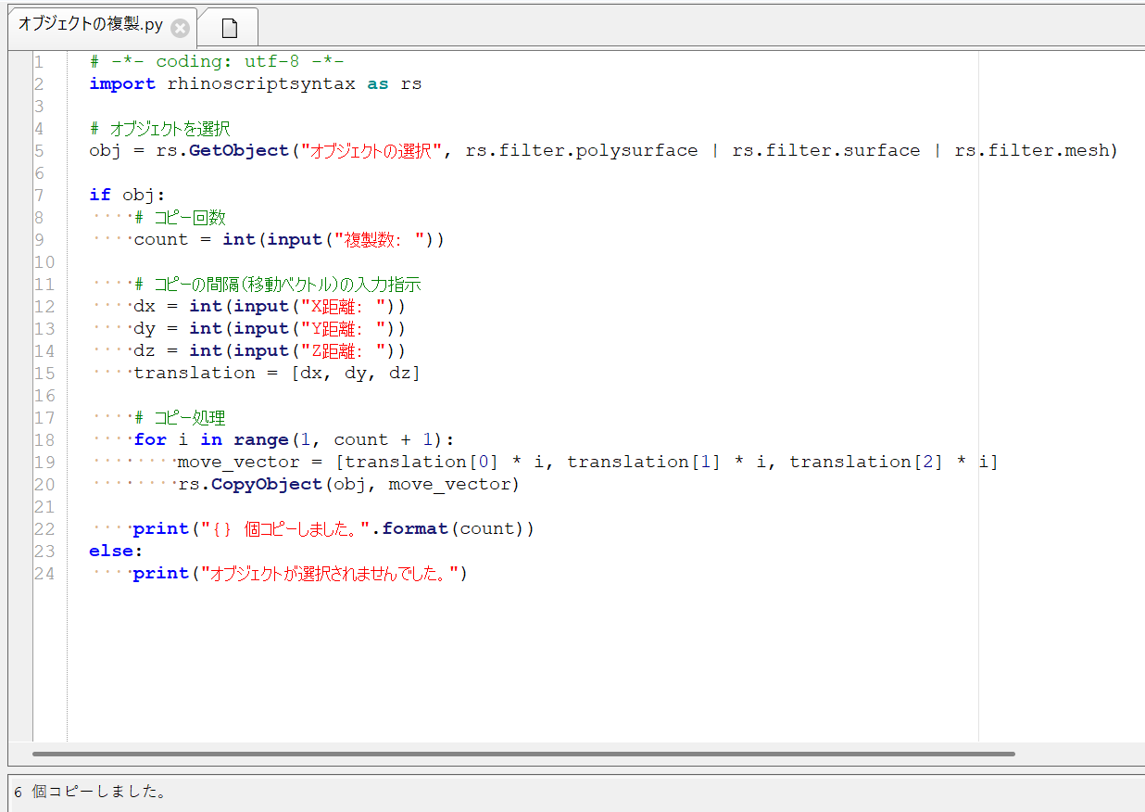Click line number 5 in the gutter
Viewport: 1145px width, 812px height.
click(x=38, y=151)
